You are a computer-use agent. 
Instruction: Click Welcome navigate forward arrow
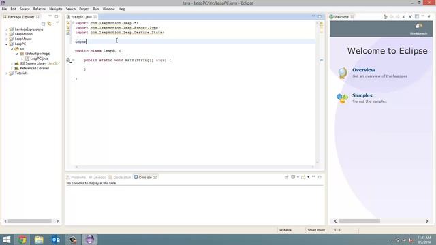(398, 16)
